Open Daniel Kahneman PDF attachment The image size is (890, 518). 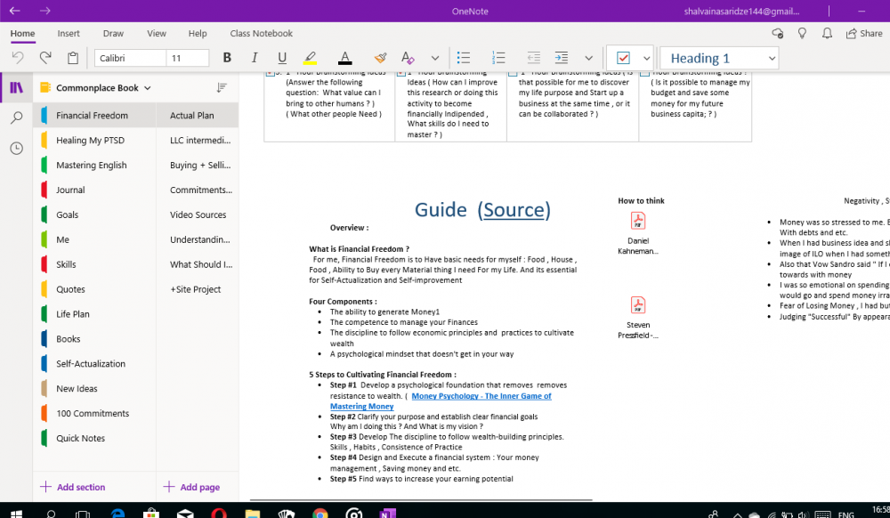(x=638, y=222)
